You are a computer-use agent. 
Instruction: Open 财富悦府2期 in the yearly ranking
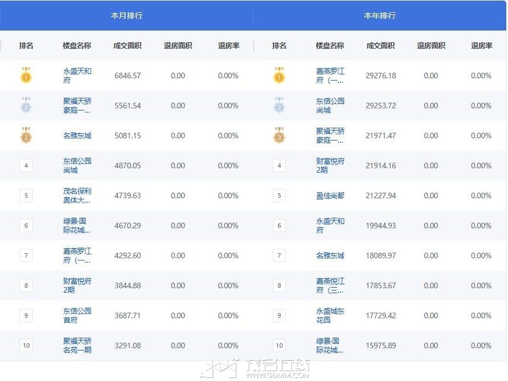click(x=330, y=166)
